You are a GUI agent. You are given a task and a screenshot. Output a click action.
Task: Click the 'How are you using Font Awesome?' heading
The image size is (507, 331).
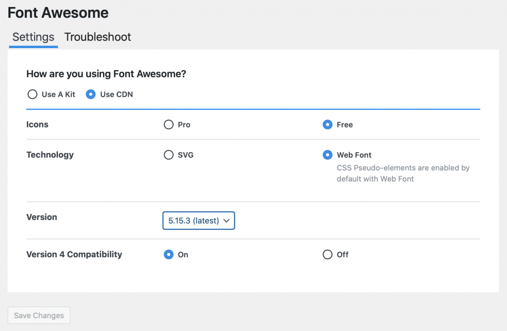click(106, 74)
